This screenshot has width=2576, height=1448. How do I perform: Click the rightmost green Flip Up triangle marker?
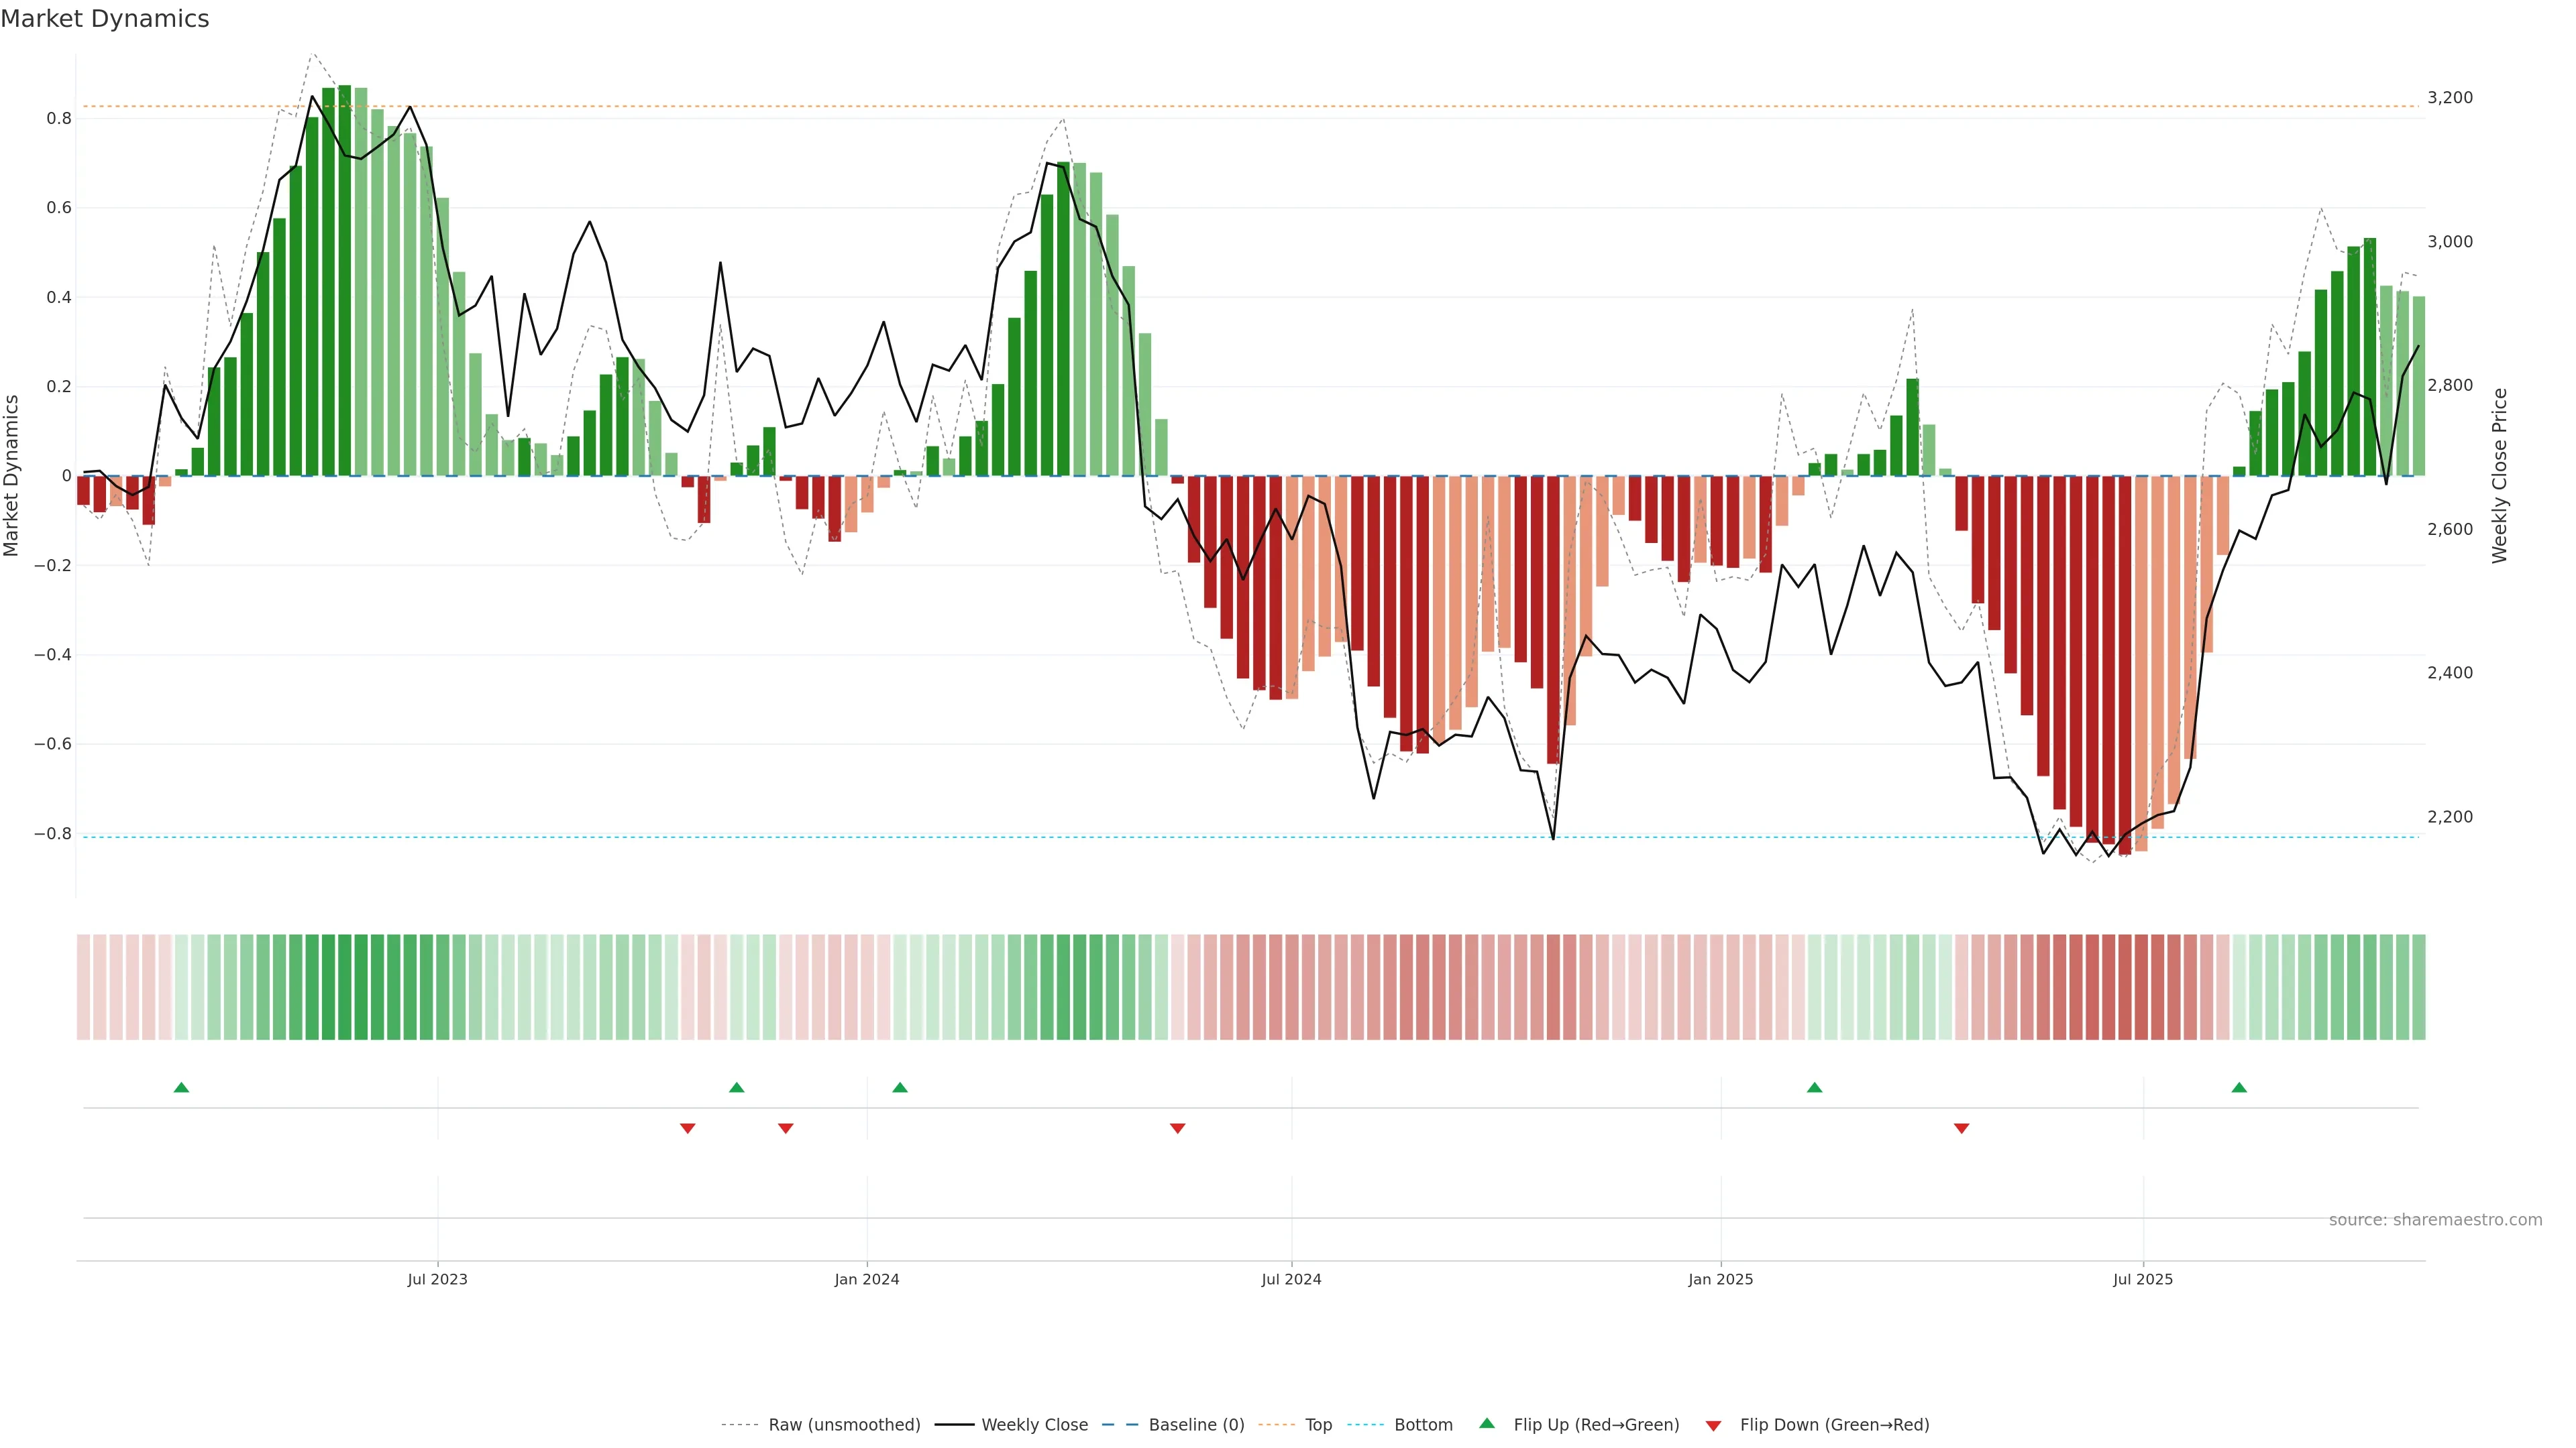tap(2239, 1087)
